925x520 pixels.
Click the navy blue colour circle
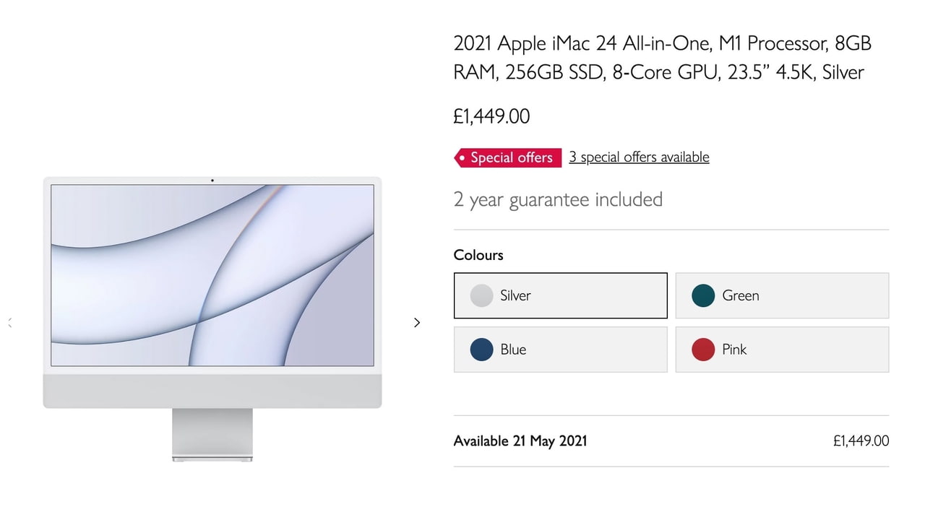click(x=481, y=350)
